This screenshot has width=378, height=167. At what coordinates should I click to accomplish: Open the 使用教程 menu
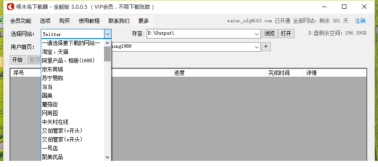coord(89,21)
